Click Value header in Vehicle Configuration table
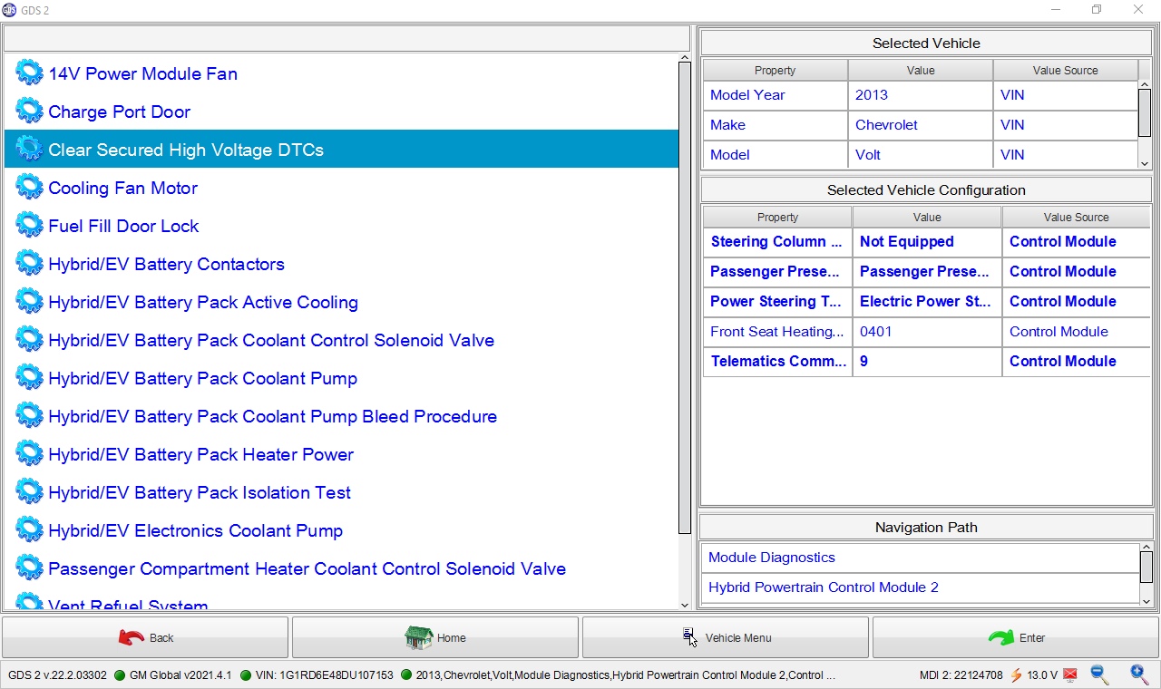 point(927,217)
